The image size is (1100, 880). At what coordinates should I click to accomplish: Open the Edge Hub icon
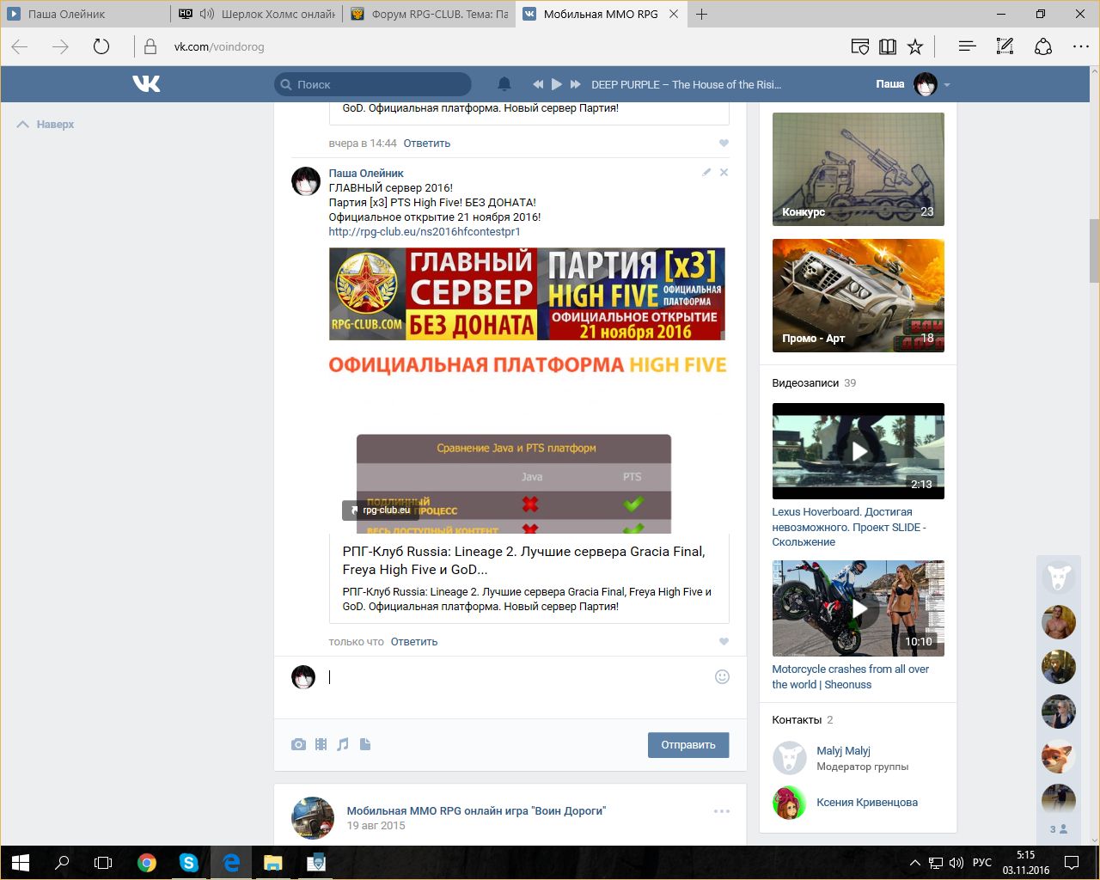tap(967, 46)
